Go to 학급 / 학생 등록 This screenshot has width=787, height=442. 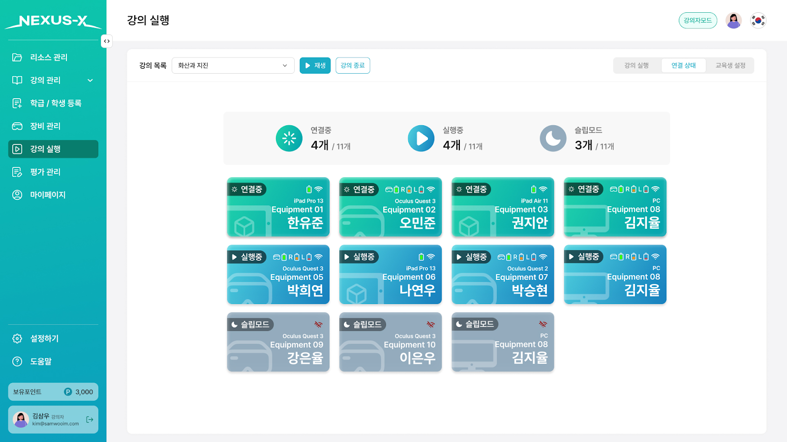click(x=53, y=103)
